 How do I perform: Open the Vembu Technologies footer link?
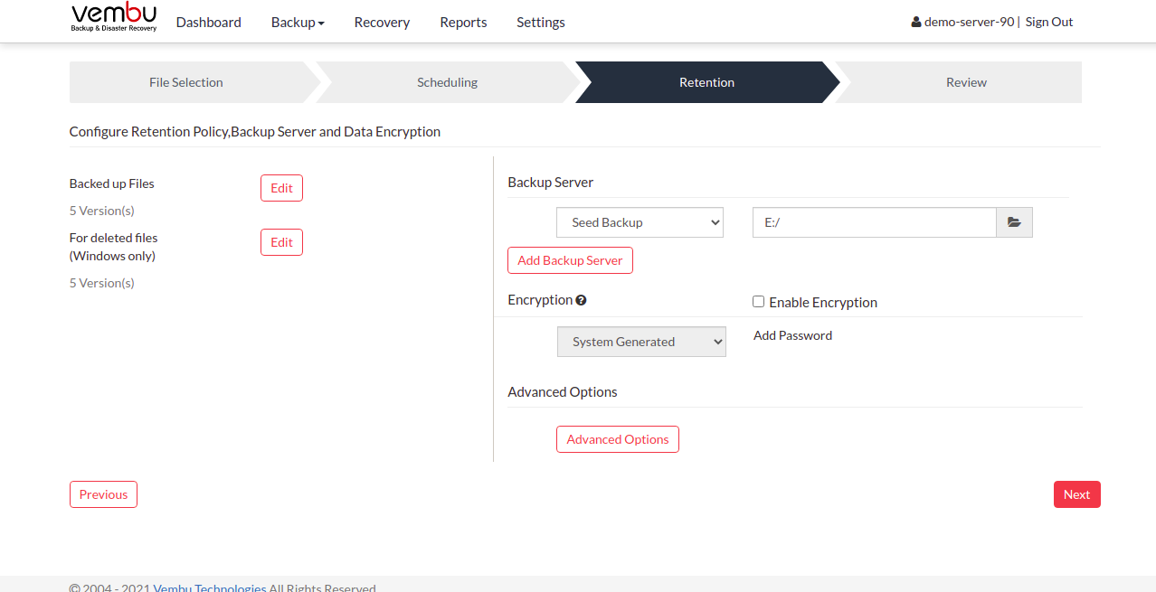[210, 588]
